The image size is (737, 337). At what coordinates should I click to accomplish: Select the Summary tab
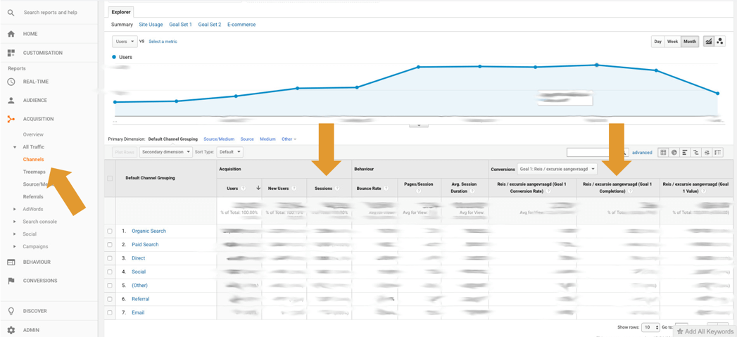[x=122, y=25]
